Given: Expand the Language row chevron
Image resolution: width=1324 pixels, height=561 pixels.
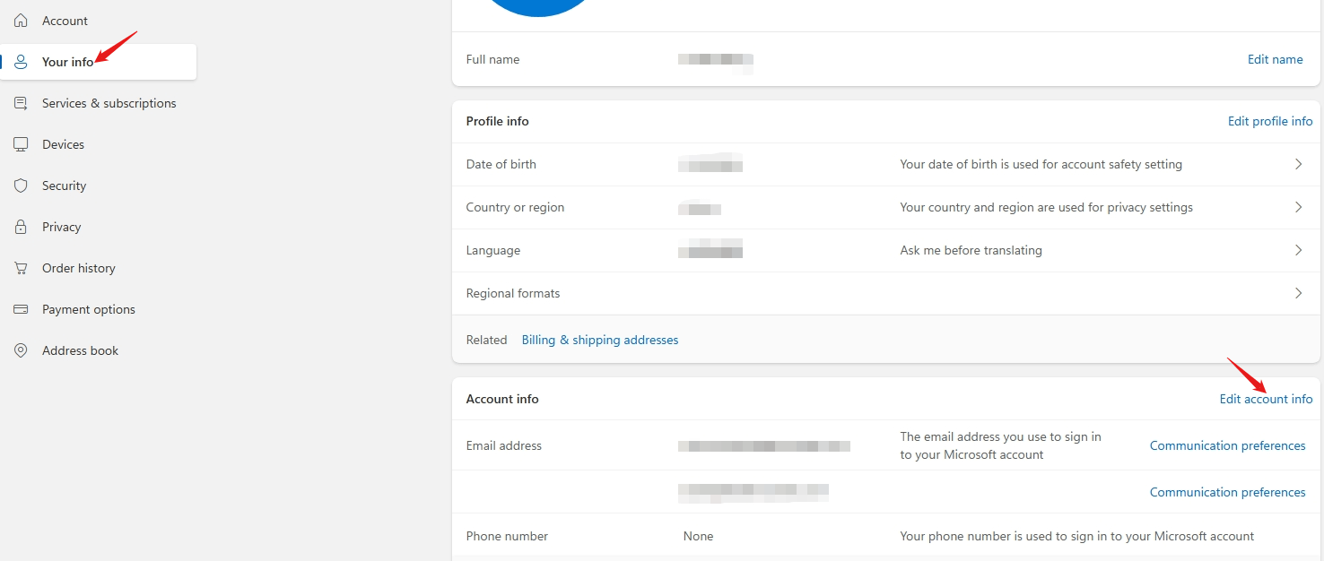Looking at the screenshot, I should click(x=1298, y=250).
